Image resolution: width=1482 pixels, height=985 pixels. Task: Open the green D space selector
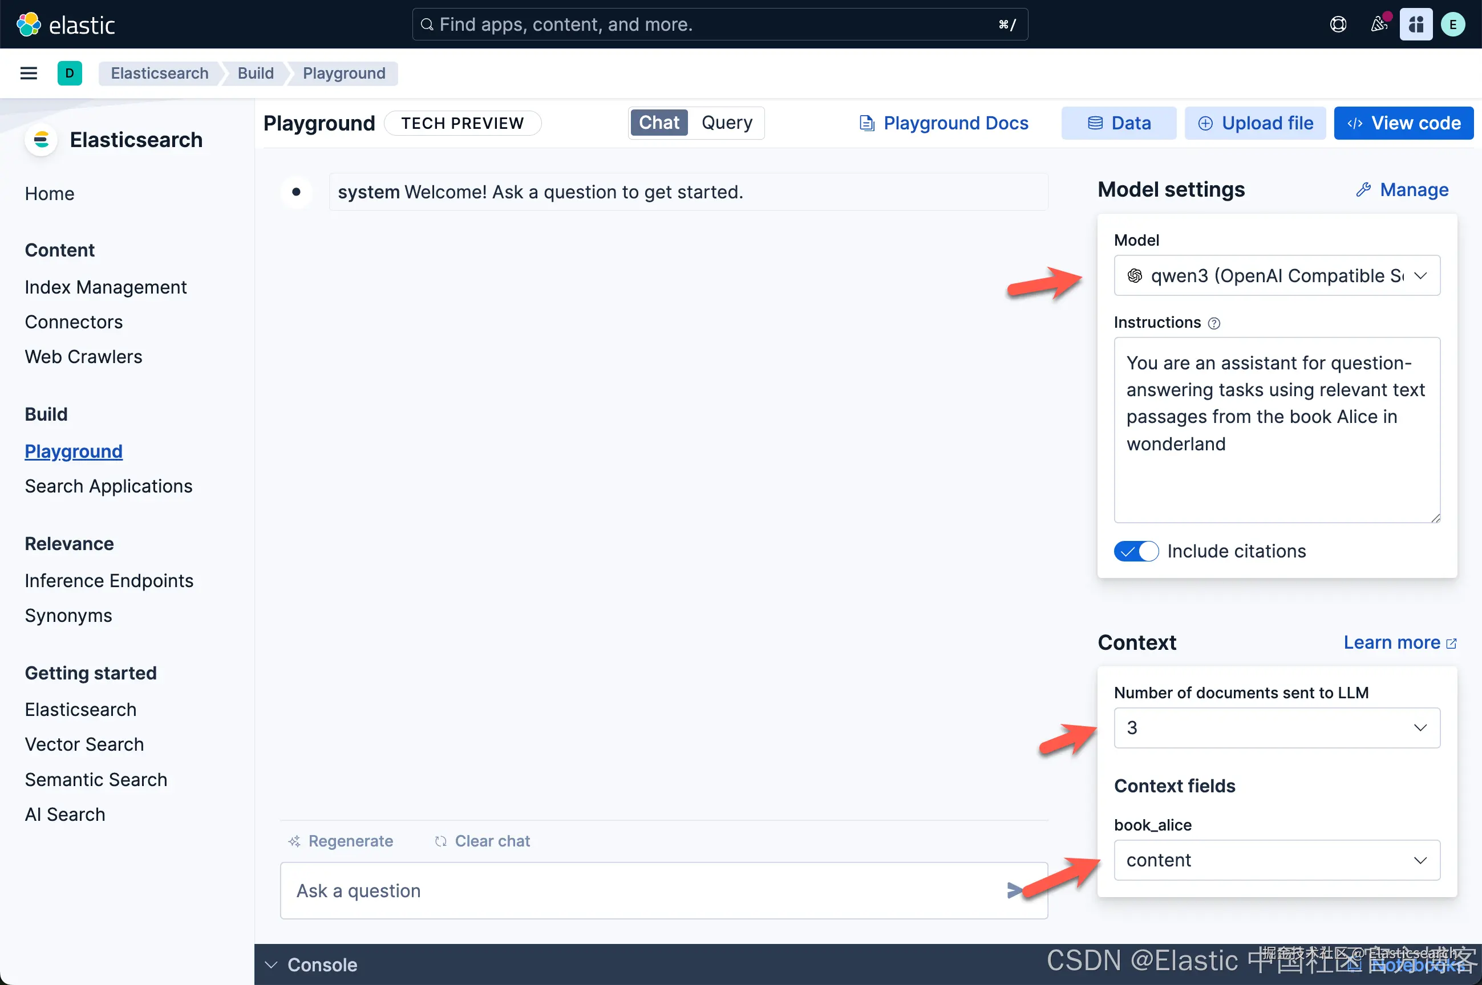click(x=70, y=74)
